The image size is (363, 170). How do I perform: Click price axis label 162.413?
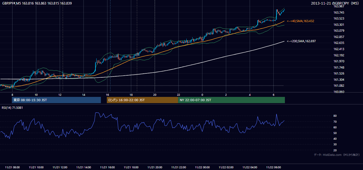[339, 49]
